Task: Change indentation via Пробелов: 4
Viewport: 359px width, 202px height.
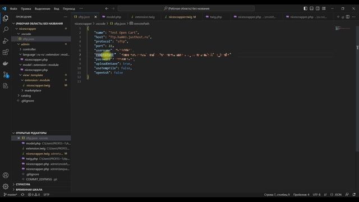Action: pos(301,195)
